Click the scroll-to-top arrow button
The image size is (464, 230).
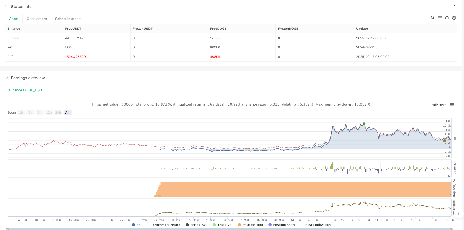[459, 213]
